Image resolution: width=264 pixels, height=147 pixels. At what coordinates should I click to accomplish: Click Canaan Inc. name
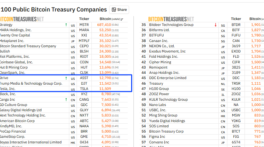tap(159, 41)
